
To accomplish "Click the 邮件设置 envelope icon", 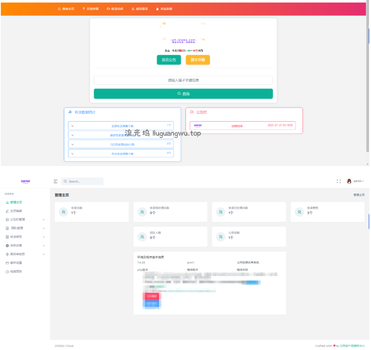I will pyautogui.click(x=7, y=263).
